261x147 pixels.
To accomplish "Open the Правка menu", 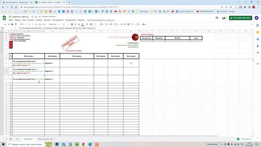I will pos(18,20).
